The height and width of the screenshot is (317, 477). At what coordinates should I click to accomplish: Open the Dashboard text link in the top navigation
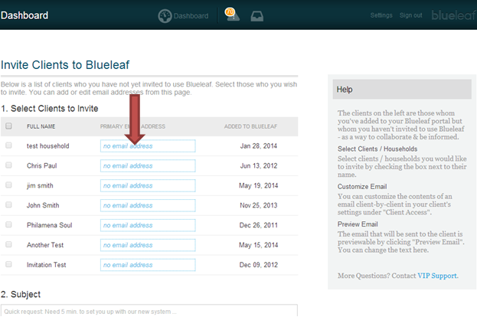(x=191, y=16)
